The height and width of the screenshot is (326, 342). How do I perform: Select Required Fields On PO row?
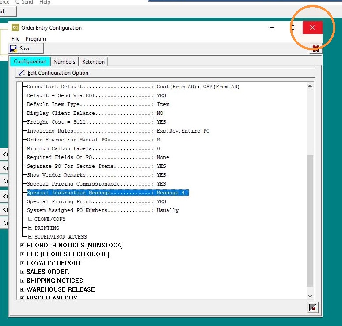(98, 157)
